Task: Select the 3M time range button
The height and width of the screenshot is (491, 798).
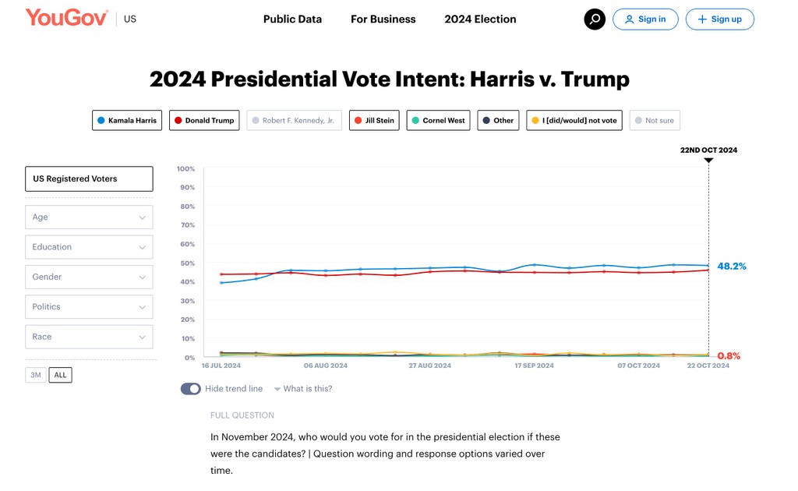Action: (x=36, y=375)
